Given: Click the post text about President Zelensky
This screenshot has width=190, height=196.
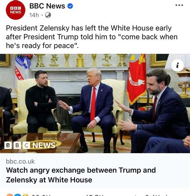Looking at the screenshot, I should tap(92, 37).
